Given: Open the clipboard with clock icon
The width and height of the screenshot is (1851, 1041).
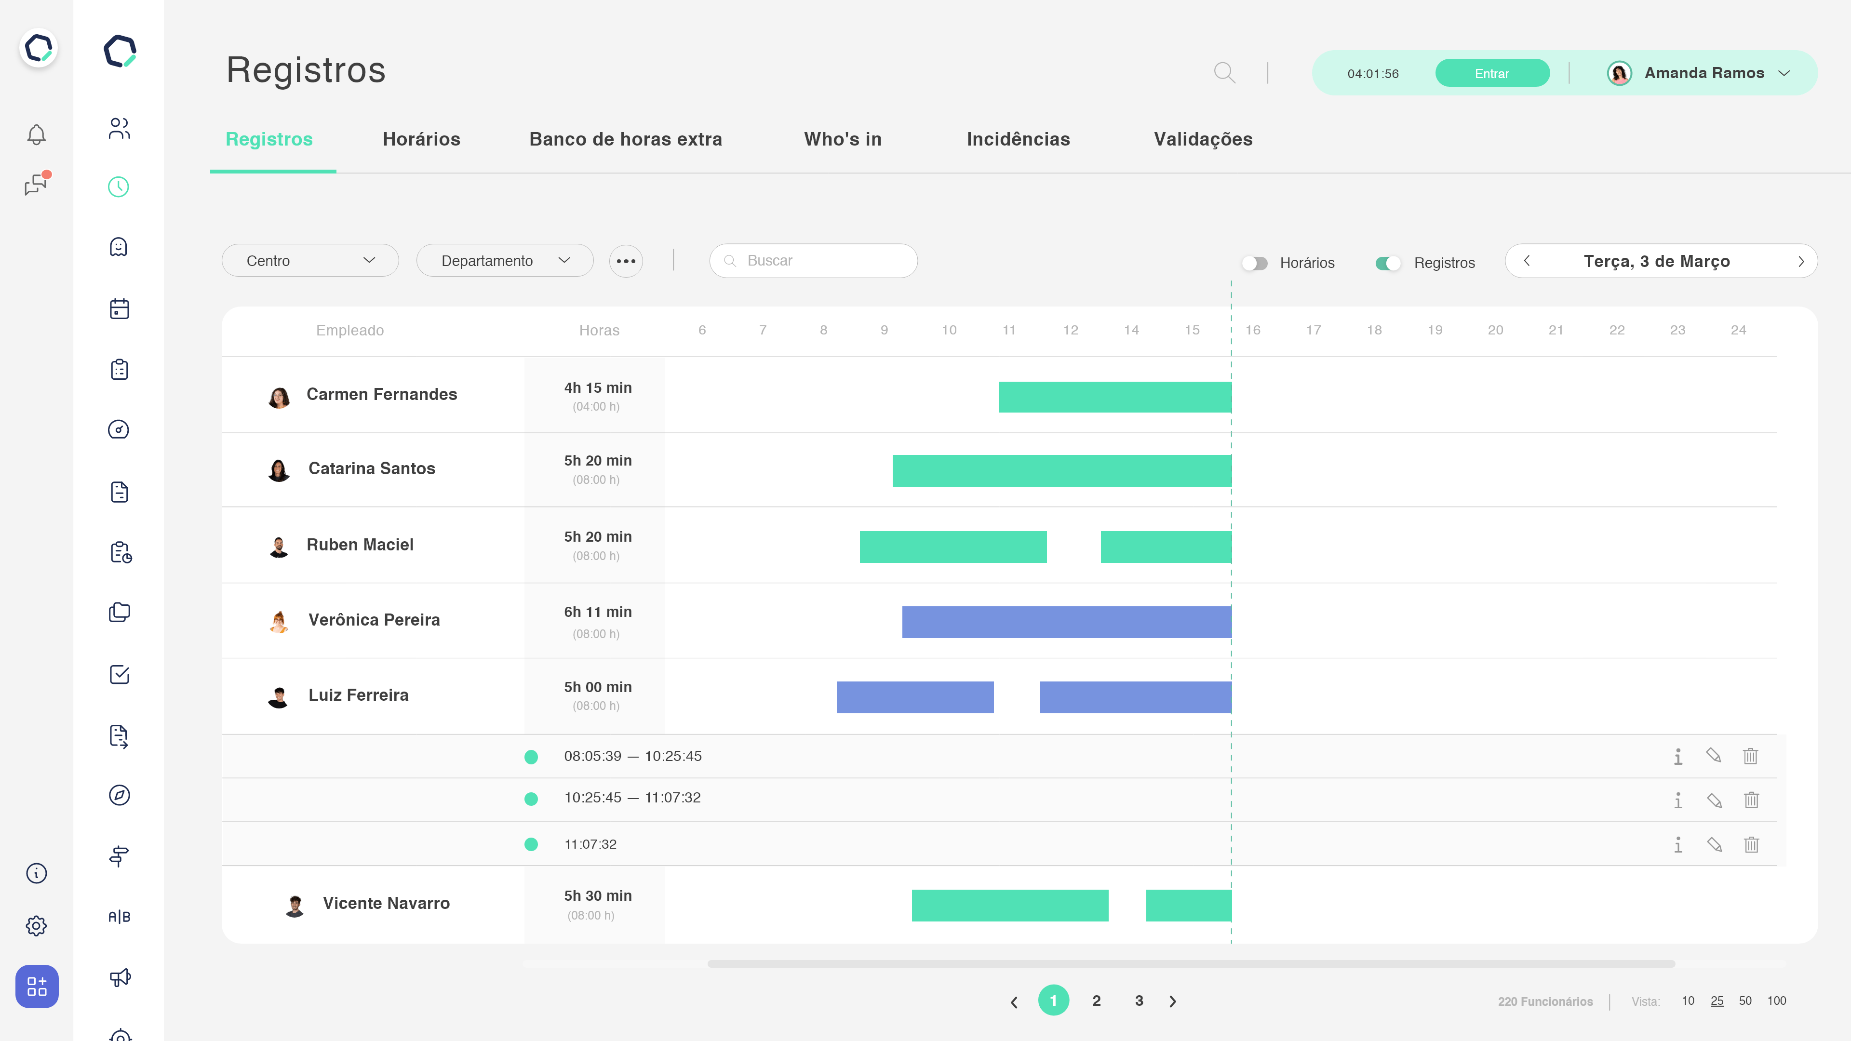Looking at the screenshot, I should 121,552.
